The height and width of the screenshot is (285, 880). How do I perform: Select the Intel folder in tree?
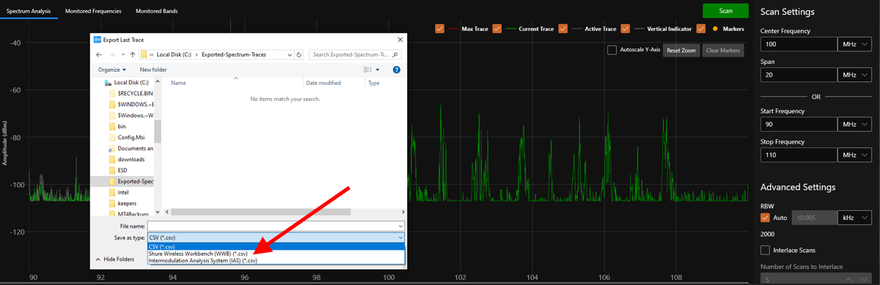[122, 192]
